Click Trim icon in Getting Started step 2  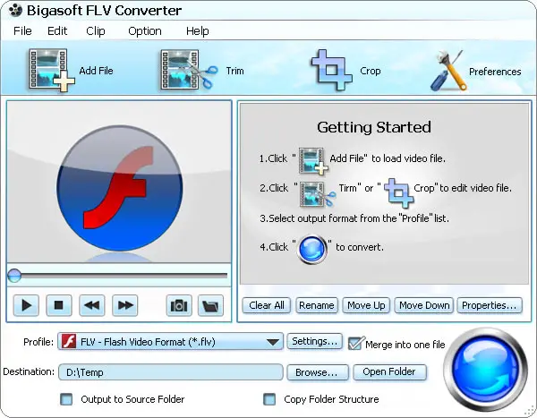click(317, 194)
